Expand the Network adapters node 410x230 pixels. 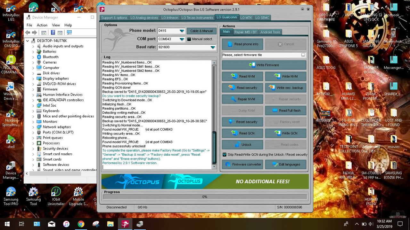(33, 127)
